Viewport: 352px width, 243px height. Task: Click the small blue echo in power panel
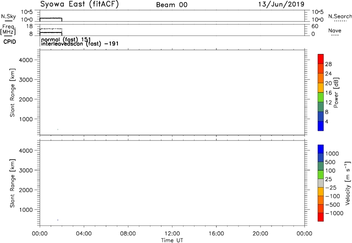tap(58, 129)
